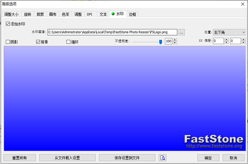Open the 位置 dropdown showing 右下角
Viewport: 248px width, 164px height.
229,32
